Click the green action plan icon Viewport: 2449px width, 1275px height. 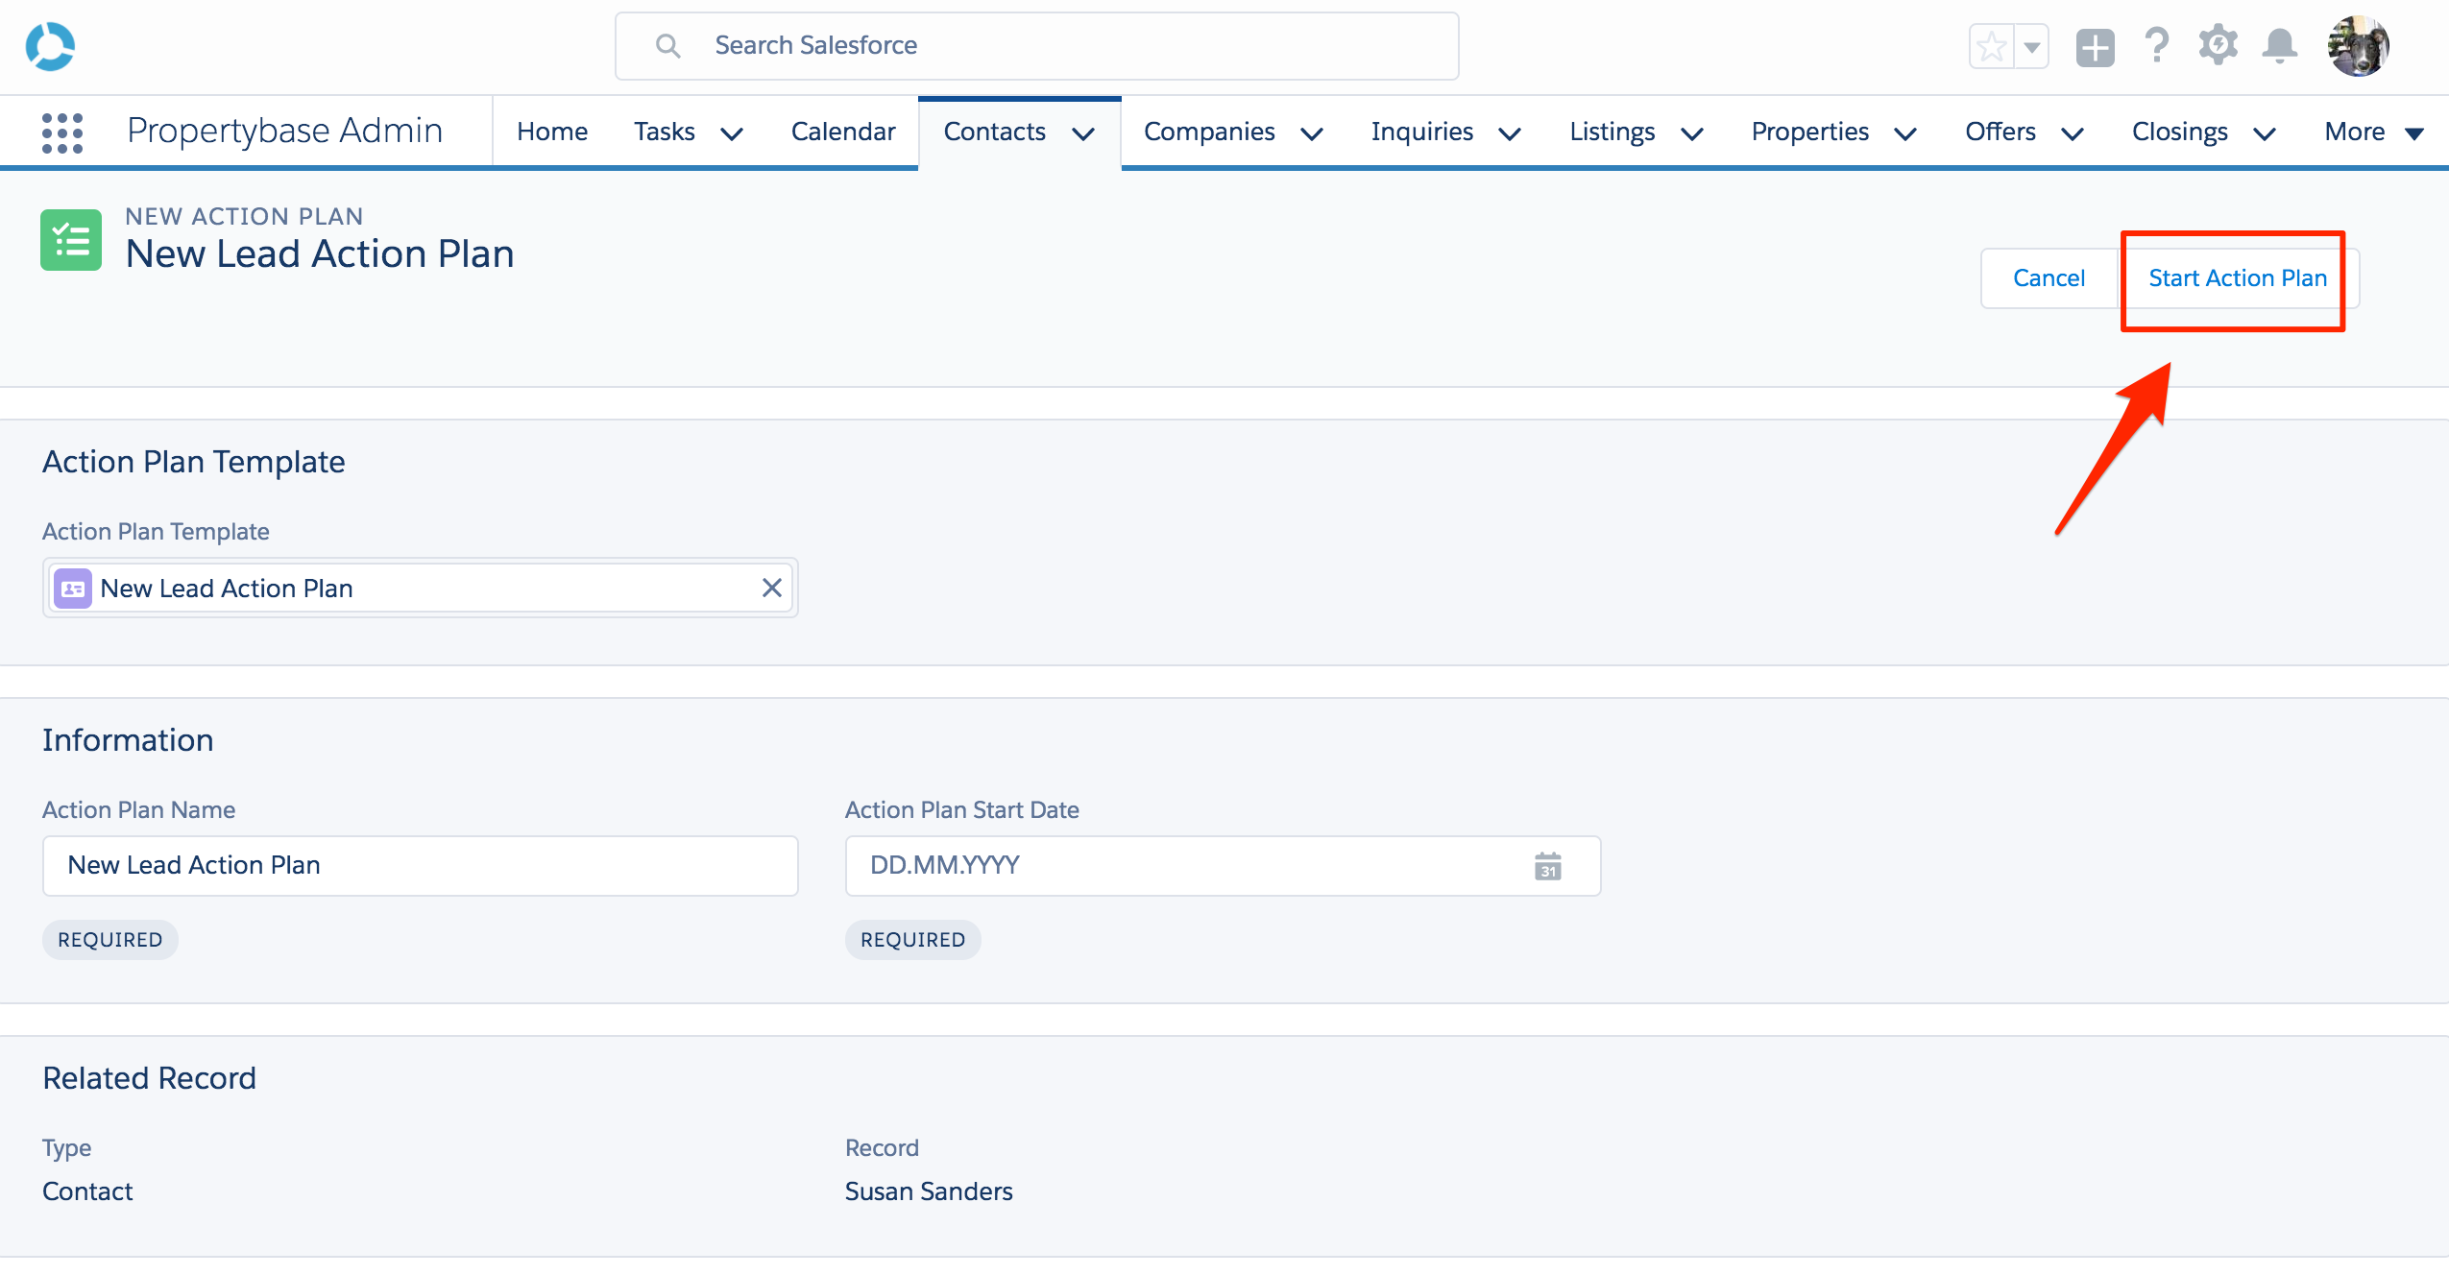point(71,240)
